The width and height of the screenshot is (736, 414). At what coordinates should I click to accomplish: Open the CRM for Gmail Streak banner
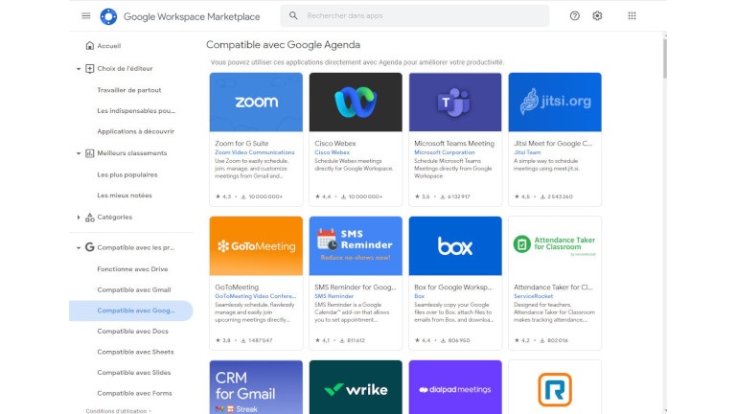(256, 387)
